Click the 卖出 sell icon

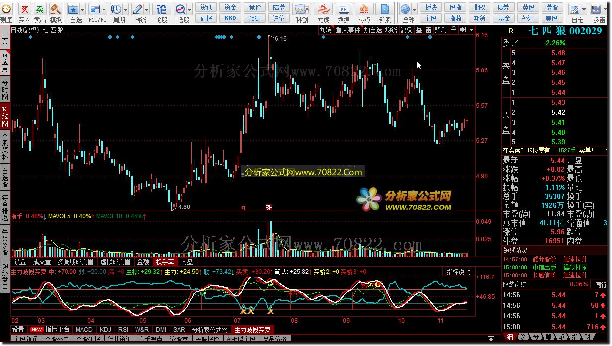point(40,9)
